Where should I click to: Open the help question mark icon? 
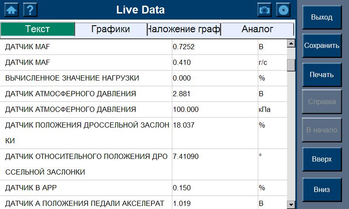[x=30, y=10]
